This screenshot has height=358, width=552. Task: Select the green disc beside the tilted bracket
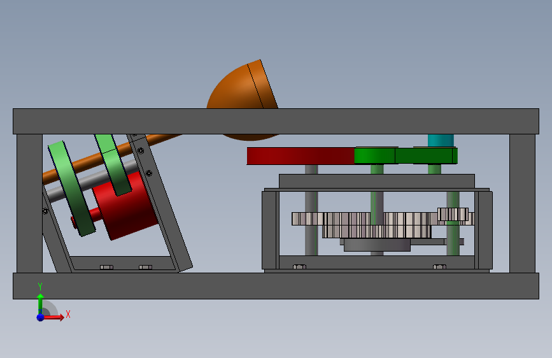click(x=113, y=164)
